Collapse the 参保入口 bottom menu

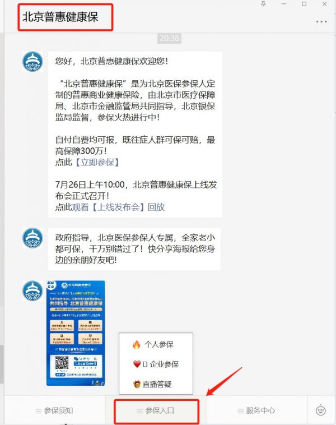[156, 411]
